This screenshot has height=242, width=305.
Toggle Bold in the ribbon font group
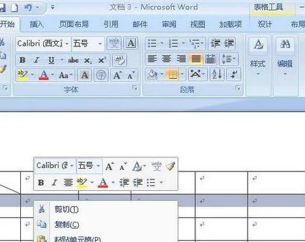pos(22,60)
